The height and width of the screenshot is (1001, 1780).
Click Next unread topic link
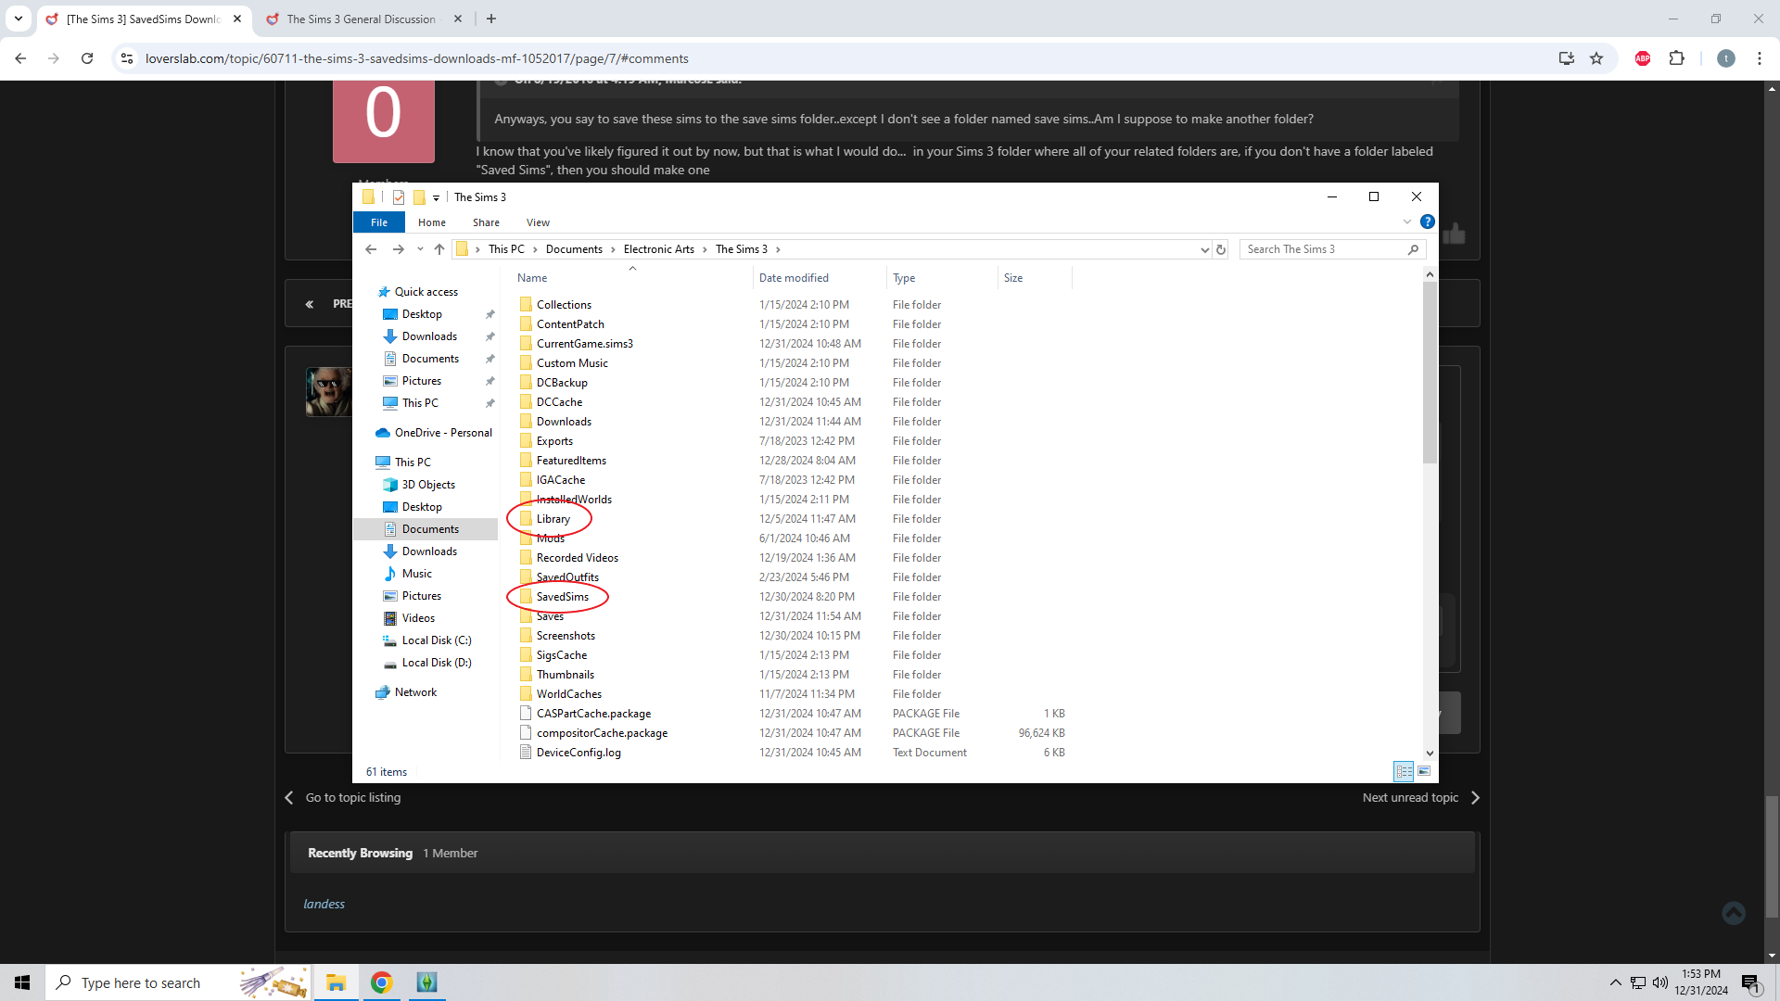pos(1410,798)
